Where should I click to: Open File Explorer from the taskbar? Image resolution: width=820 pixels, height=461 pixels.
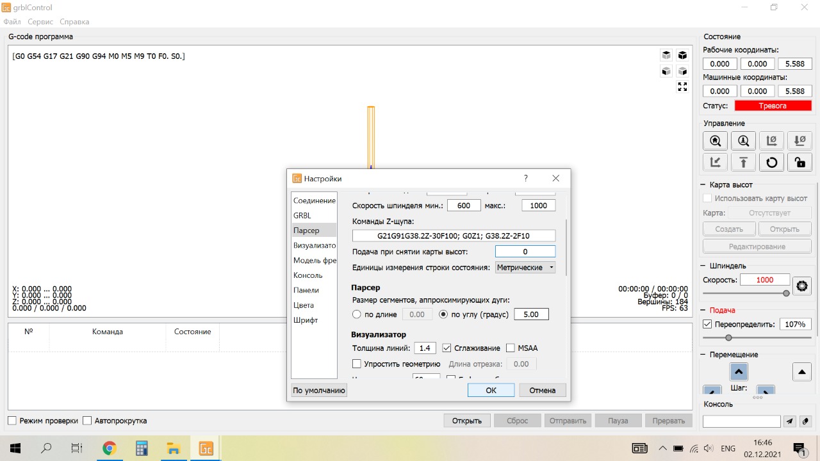[174, 448]
